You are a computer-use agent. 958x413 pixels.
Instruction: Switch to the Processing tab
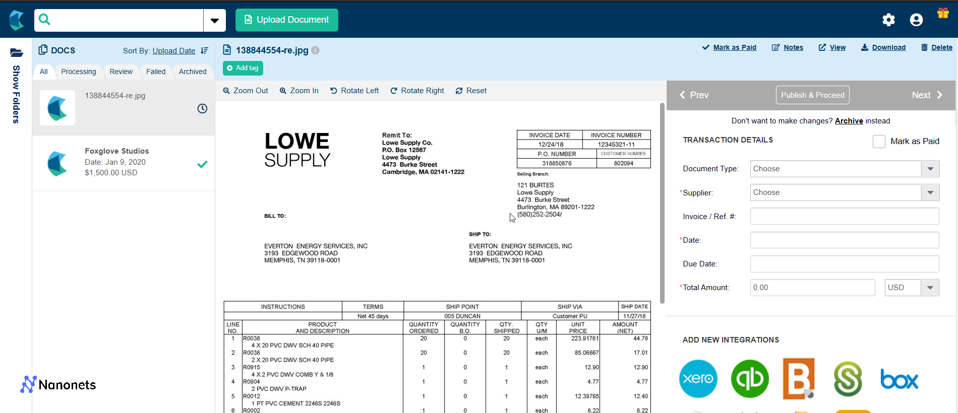(79, 72)
